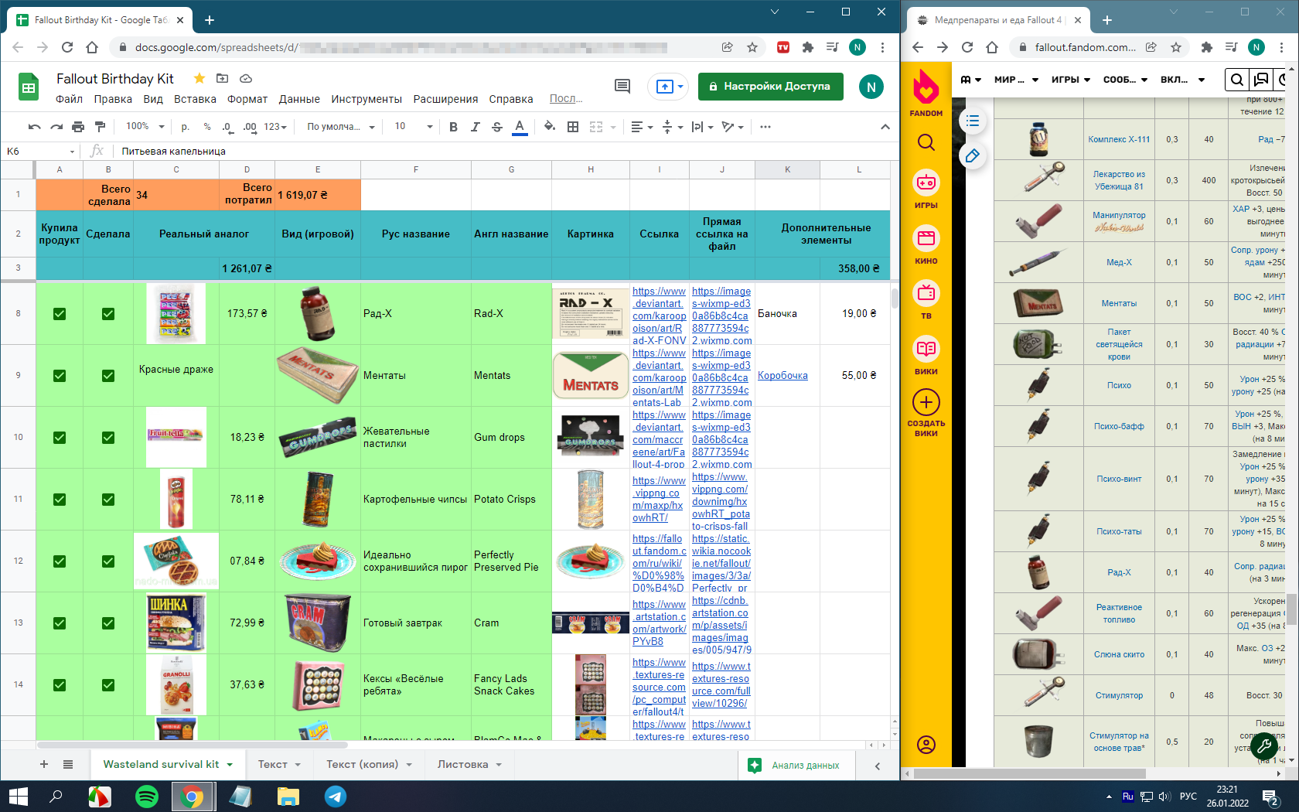The image size is (1299, 812).
Task: Expand the ИГРЫ menu on Fandom
Action: [x=1071, y=80]
